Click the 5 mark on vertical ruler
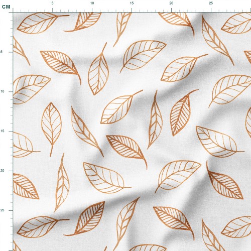The width and height of the screenshot is (251, 251). [x=2, y=52]
